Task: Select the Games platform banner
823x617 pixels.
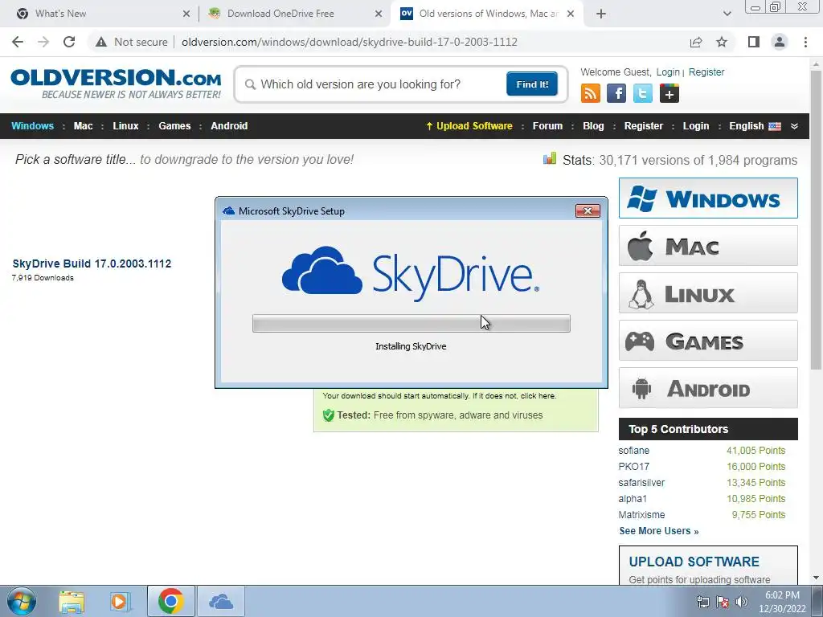Action: 708,341
